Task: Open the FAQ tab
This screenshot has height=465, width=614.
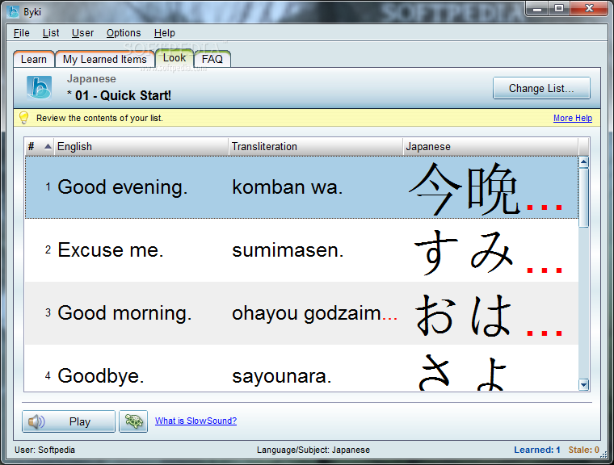Action: pyautogui.click(x=212, y=59)
